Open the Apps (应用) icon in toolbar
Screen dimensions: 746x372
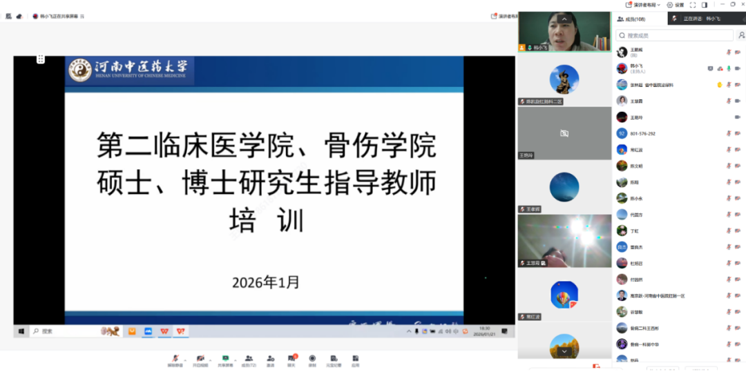coord(355,360)
